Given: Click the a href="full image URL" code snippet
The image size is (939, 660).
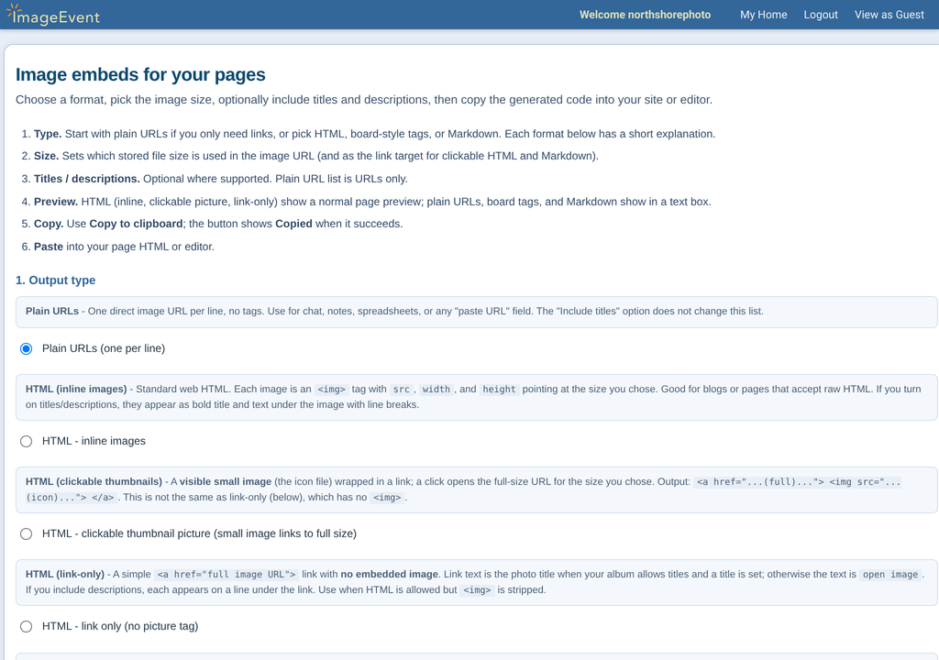Looking at the screenshot, I should click(x=226, y=575).
